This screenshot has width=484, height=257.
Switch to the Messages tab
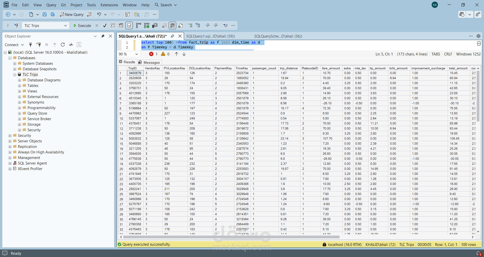coord(151,62)
